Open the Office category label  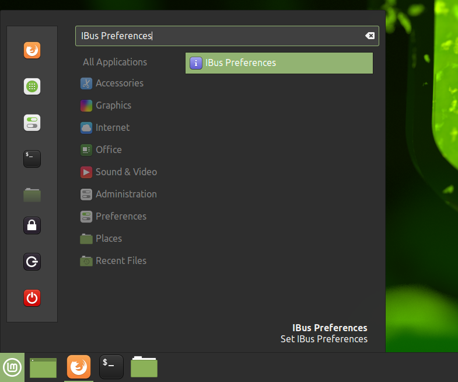pyautogui.click(x=109, y=150)
